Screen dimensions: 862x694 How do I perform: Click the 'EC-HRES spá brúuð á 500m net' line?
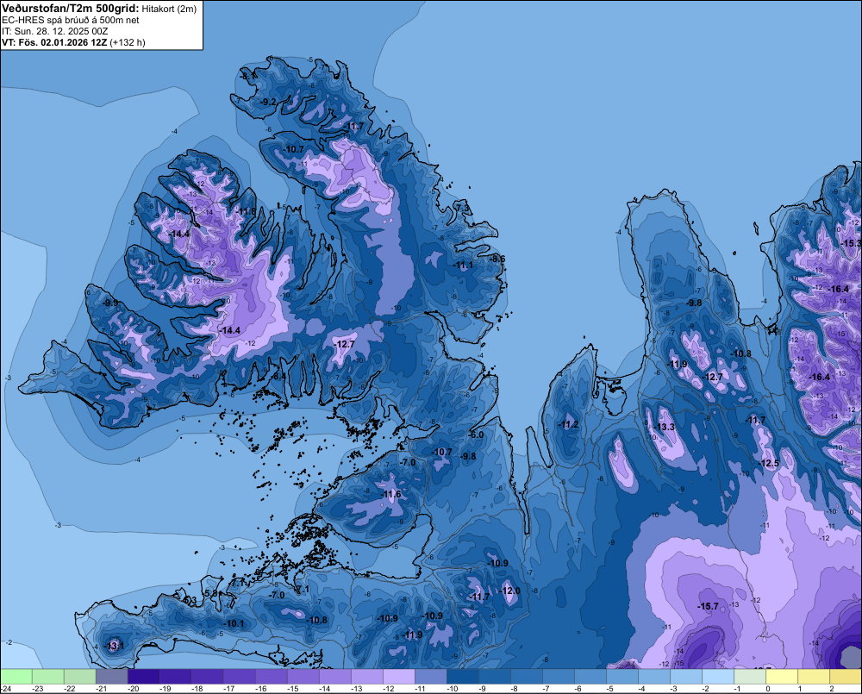tap(71, 20)
